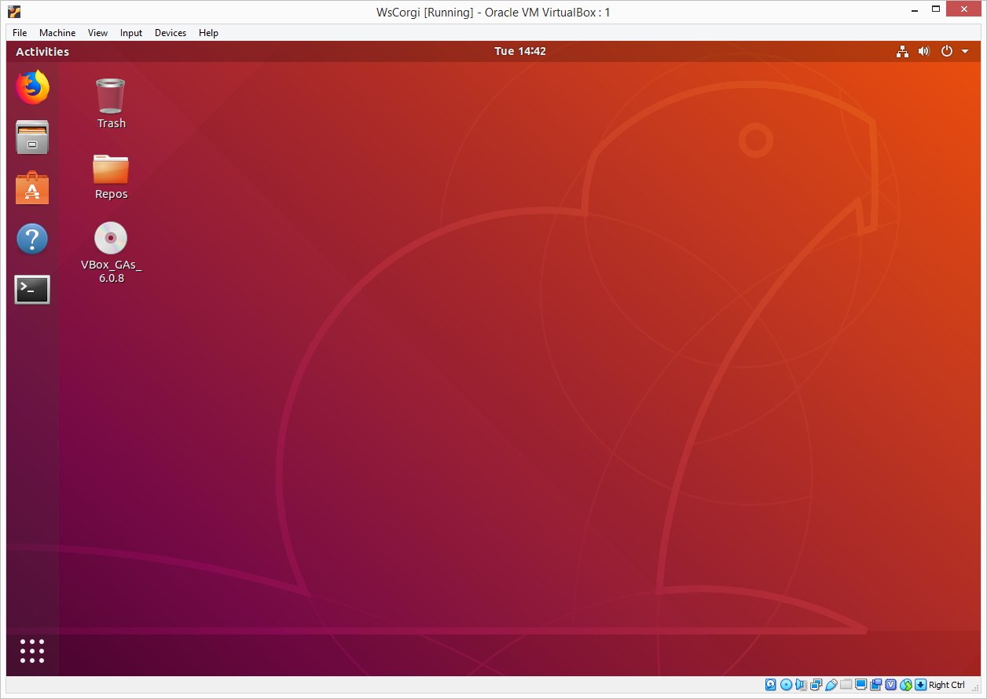The image size is (987, 699).
Task: Click the hard disk status icon in VirtualBox statusbar
Action: (770, 684)
